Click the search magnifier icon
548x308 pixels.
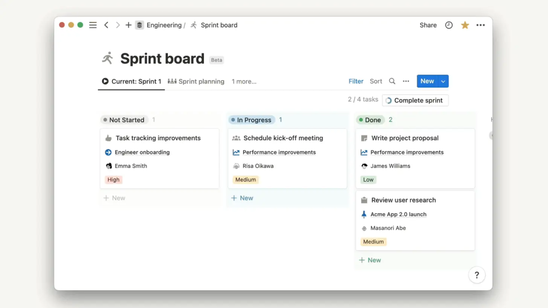(392, 81)
